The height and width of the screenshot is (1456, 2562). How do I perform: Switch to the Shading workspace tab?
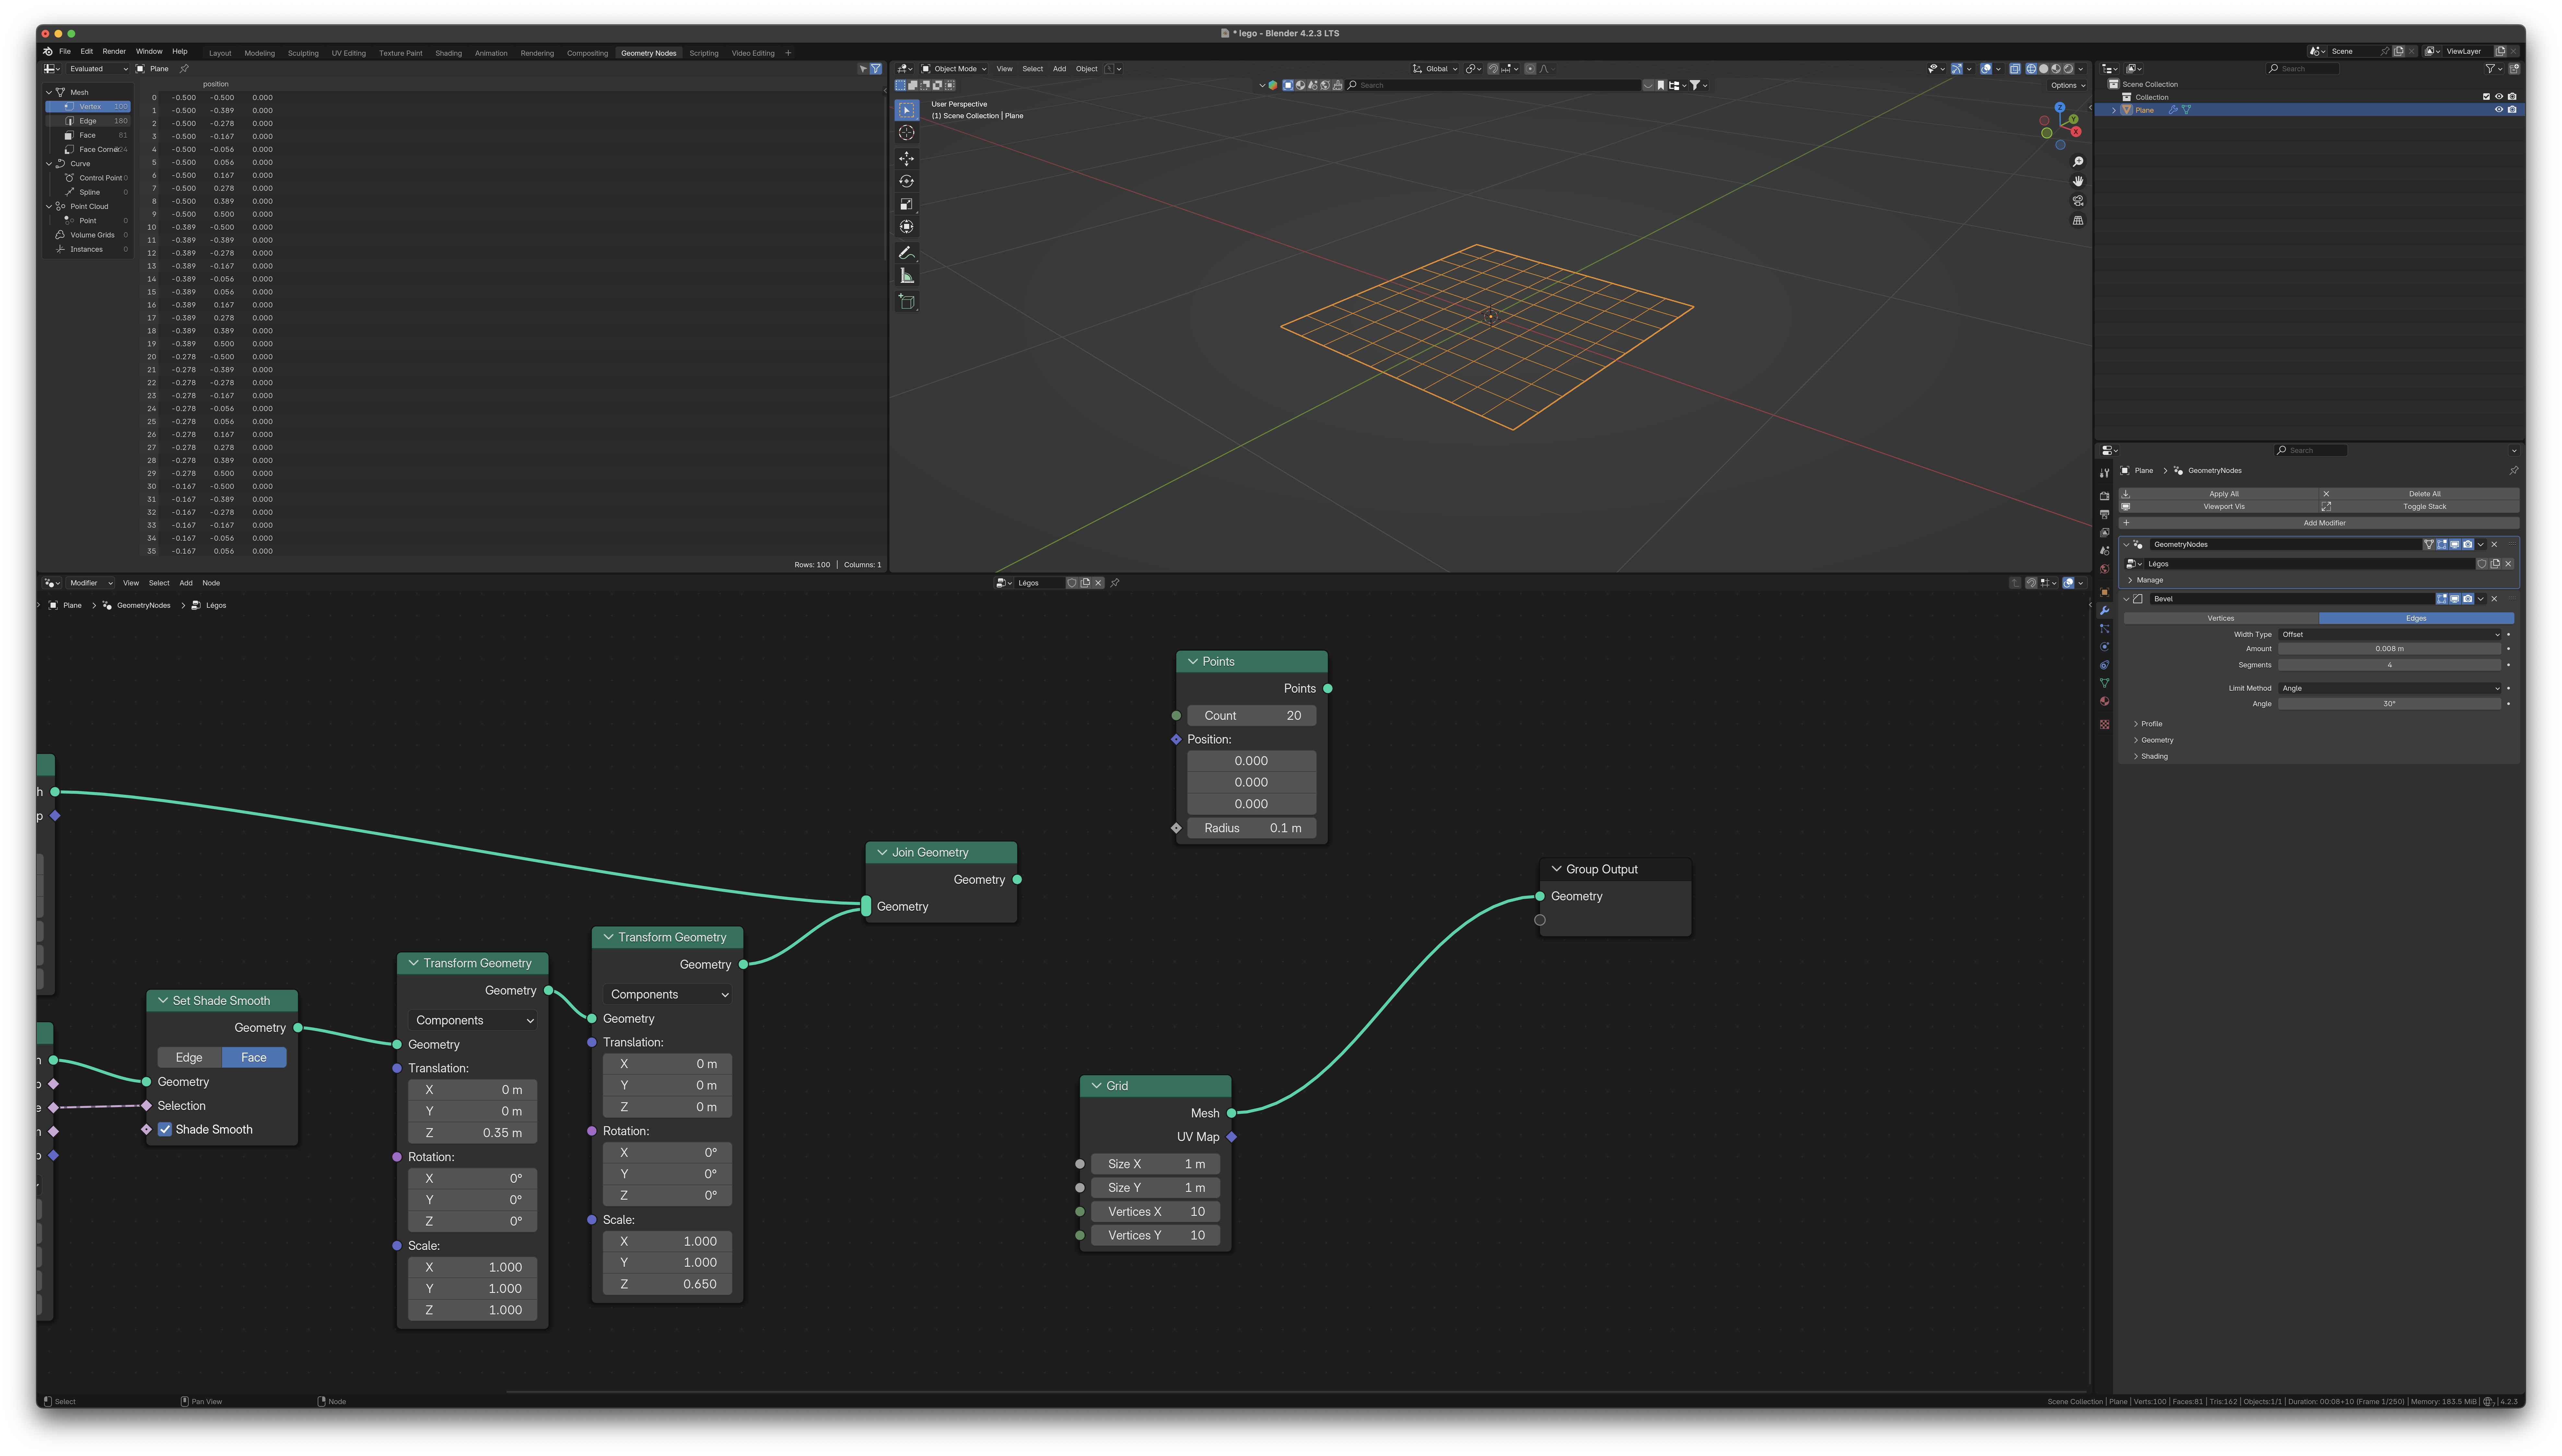(448, 53)
